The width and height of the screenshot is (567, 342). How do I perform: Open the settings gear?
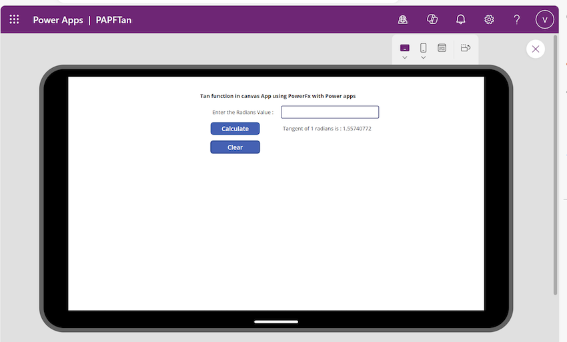pyautogui.click(x=489, y=19)
